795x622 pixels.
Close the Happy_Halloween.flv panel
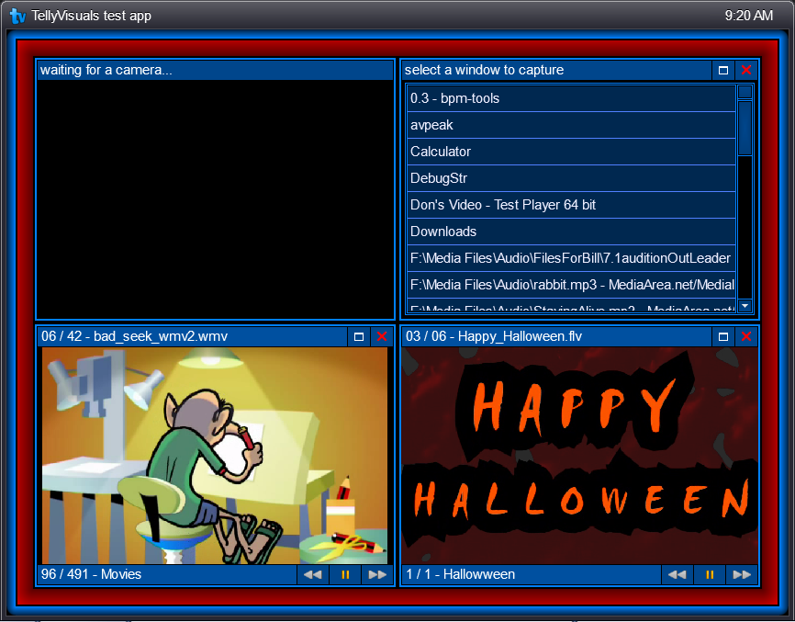tap(746, 337)
